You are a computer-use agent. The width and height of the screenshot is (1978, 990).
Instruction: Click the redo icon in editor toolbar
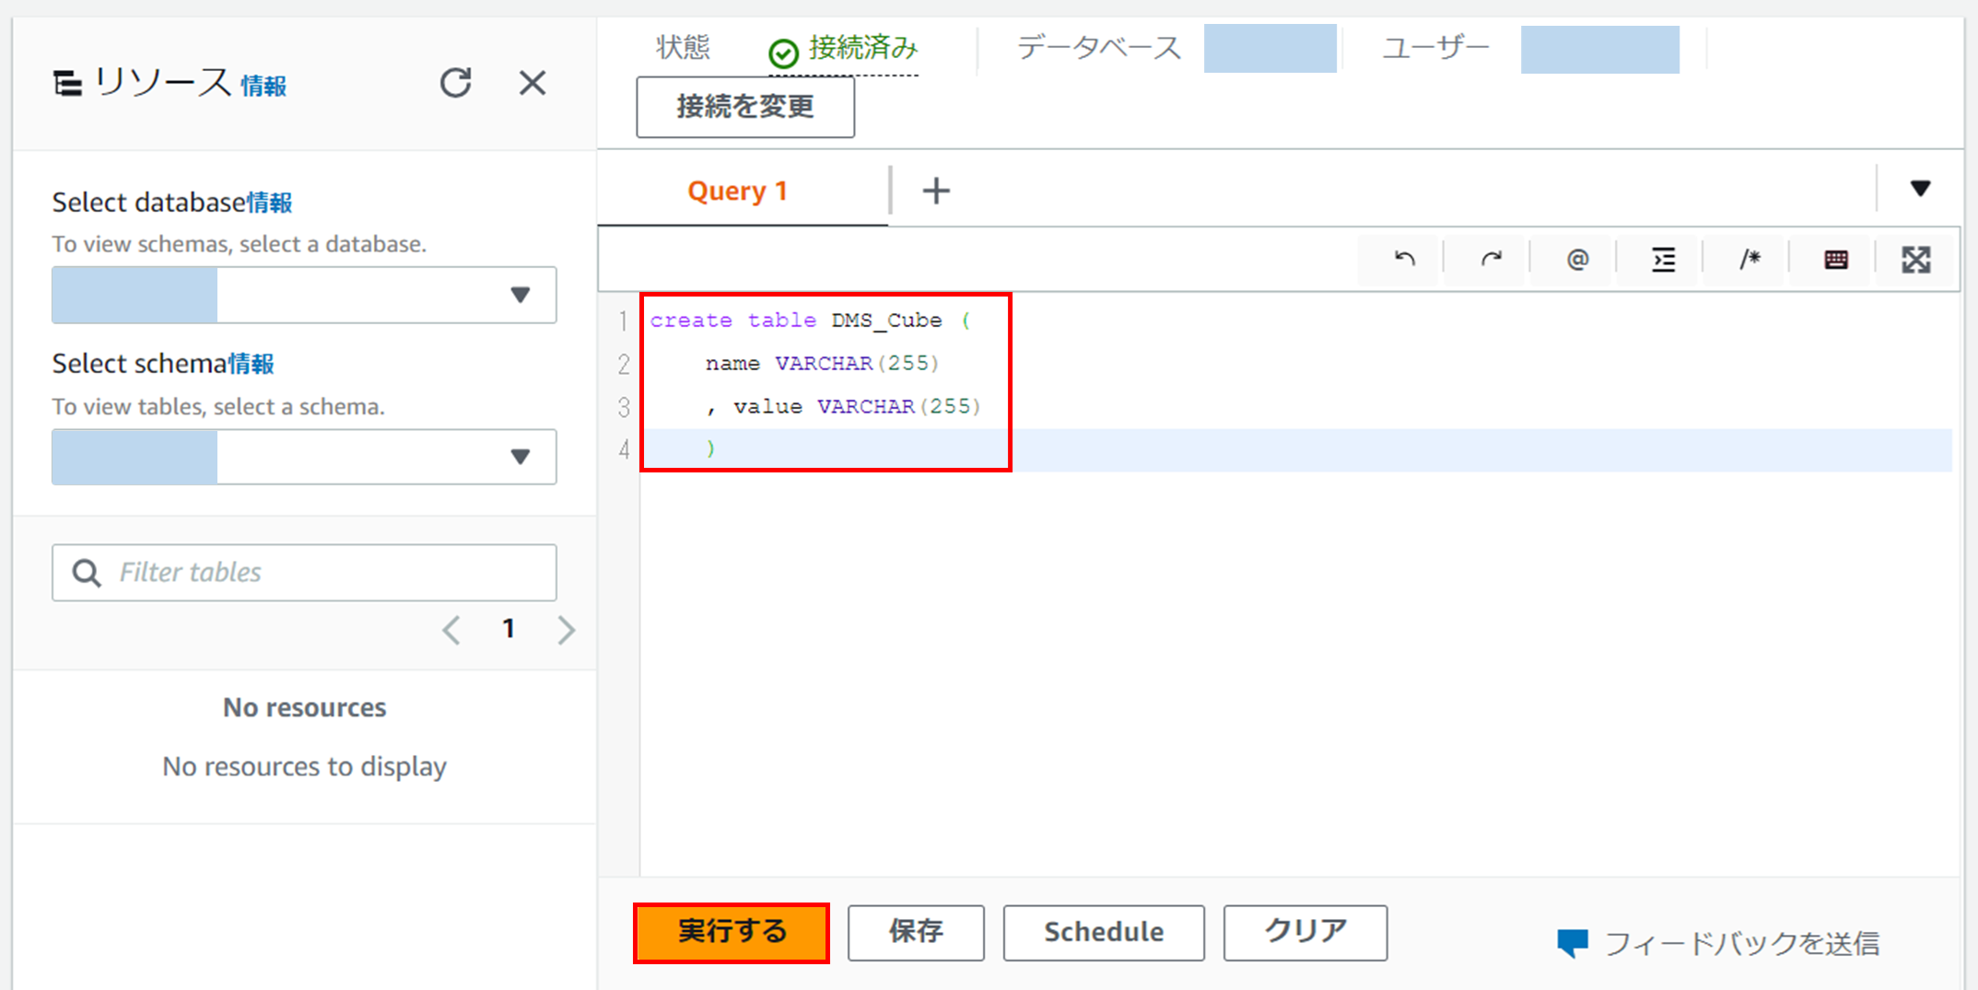tap(1491, 260)
